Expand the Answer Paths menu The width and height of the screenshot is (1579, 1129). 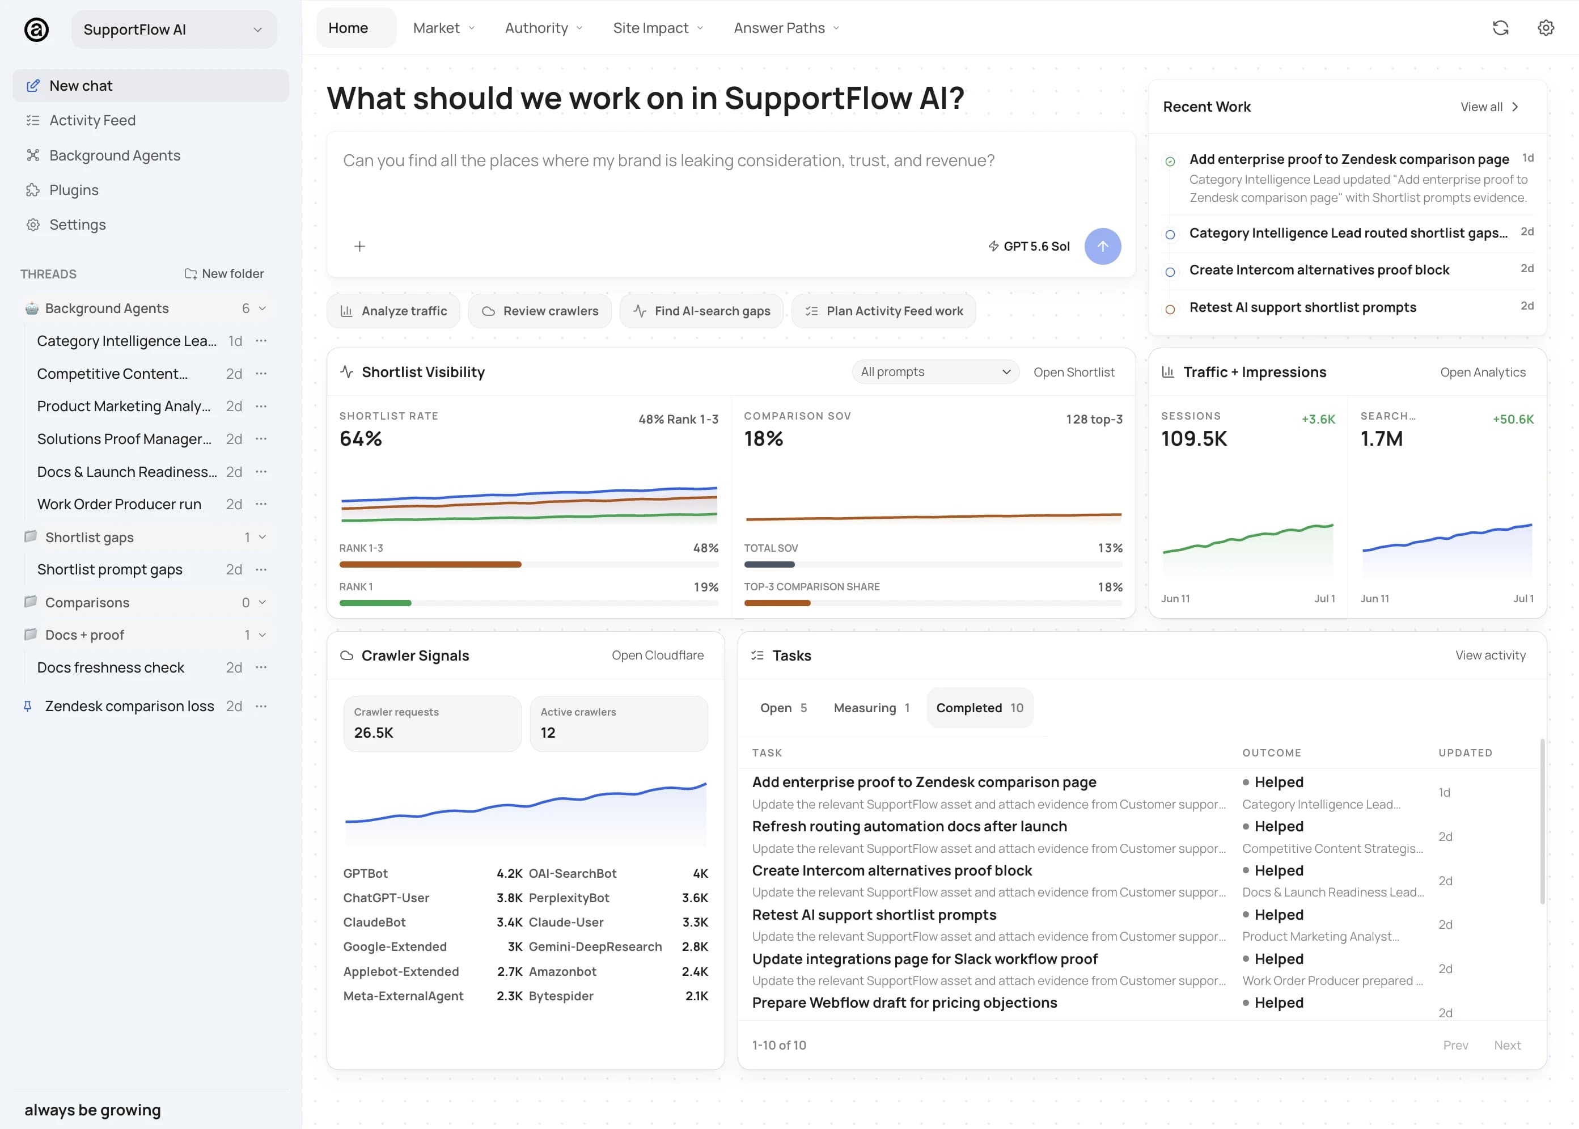[x=787, y=28]
